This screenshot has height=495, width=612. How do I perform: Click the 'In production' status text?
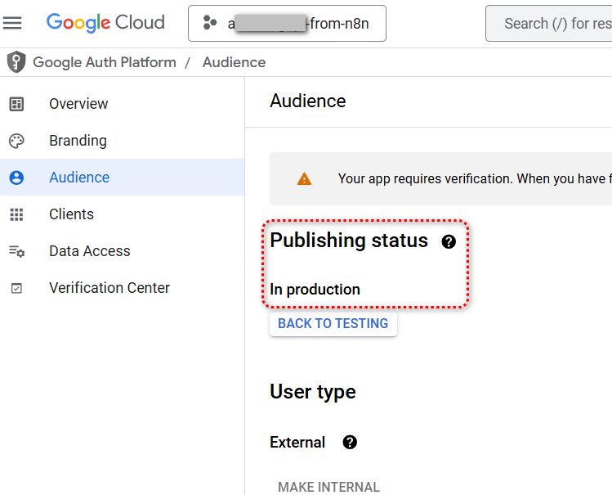tap(315, 290)
